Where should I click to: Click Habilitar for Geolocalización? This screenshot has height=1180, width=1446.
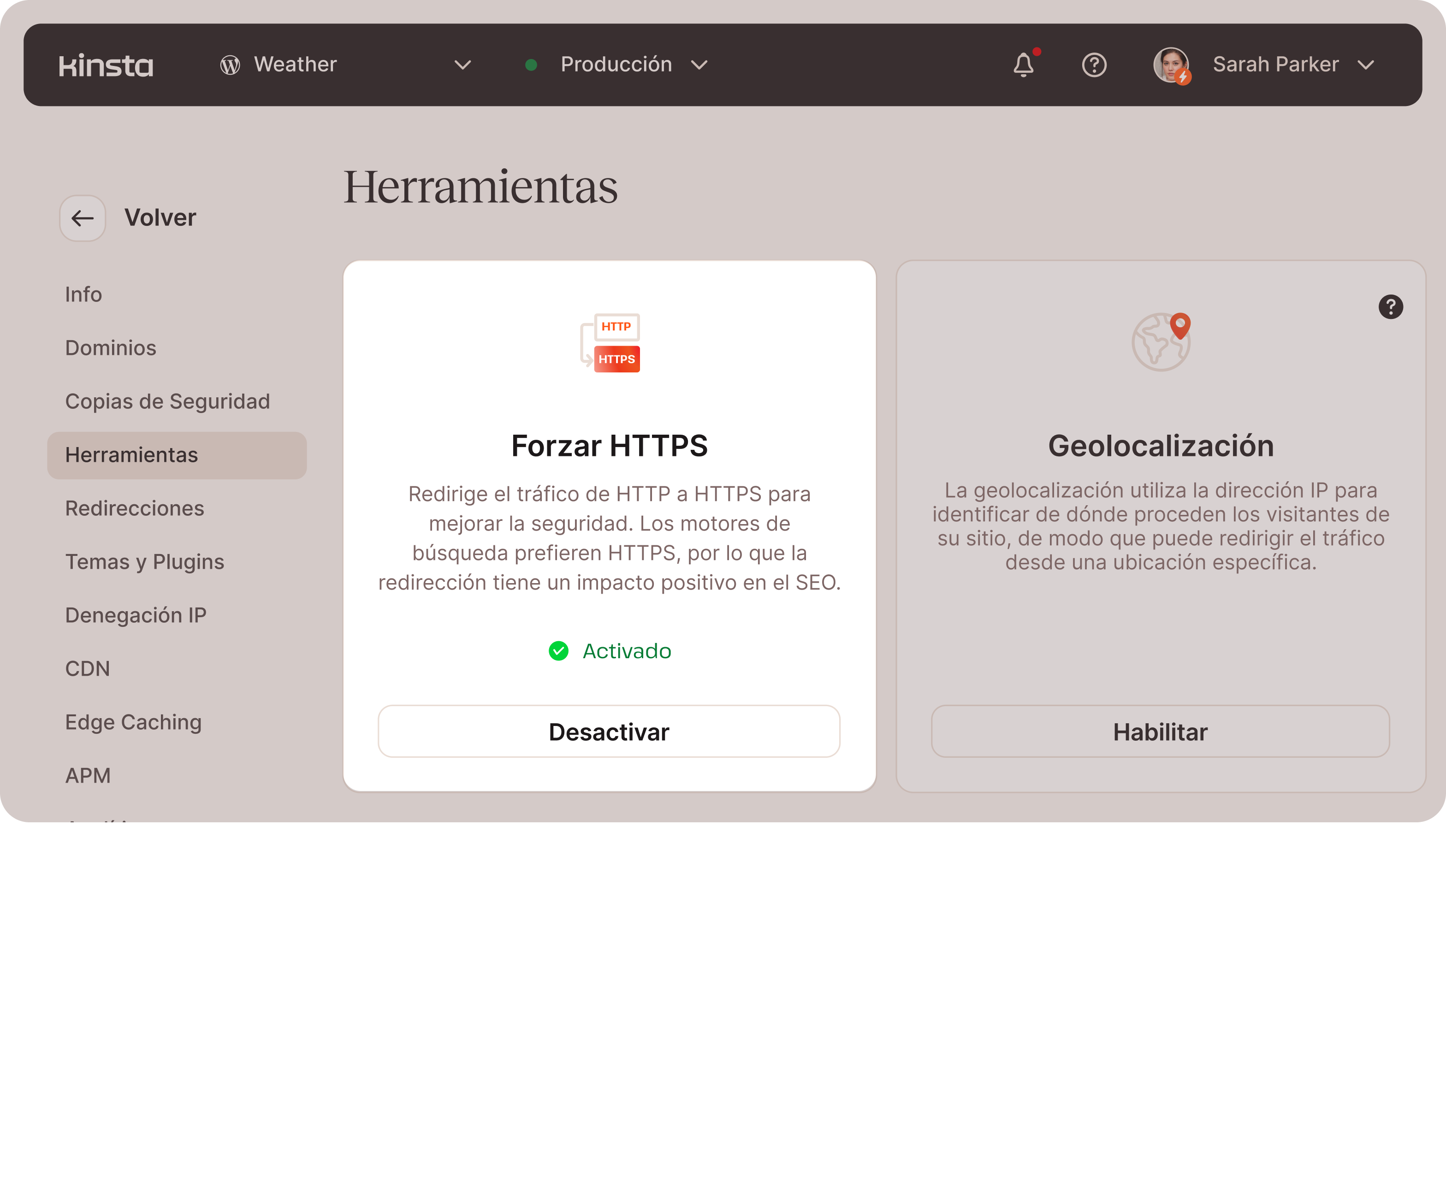(1160, 732)
